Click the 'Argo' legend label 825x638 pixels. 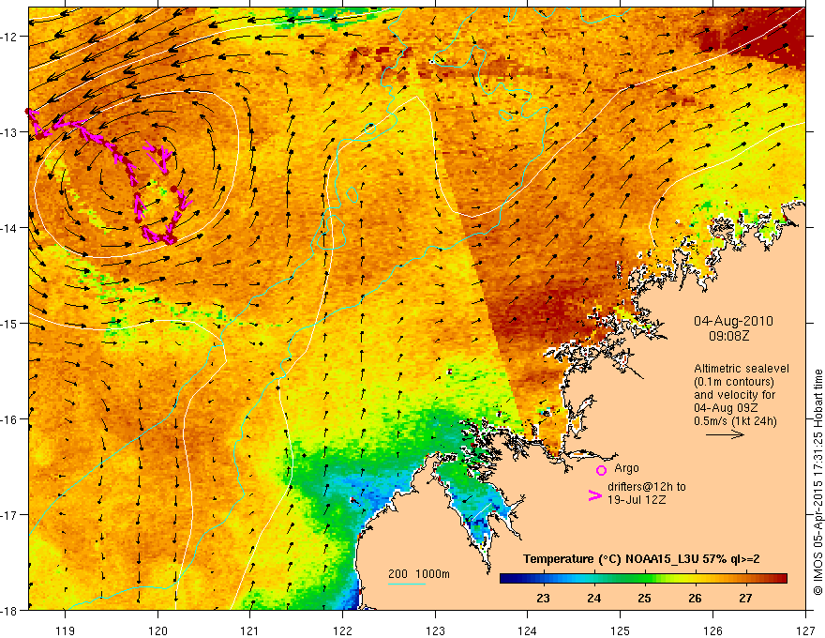pos(626,468)
